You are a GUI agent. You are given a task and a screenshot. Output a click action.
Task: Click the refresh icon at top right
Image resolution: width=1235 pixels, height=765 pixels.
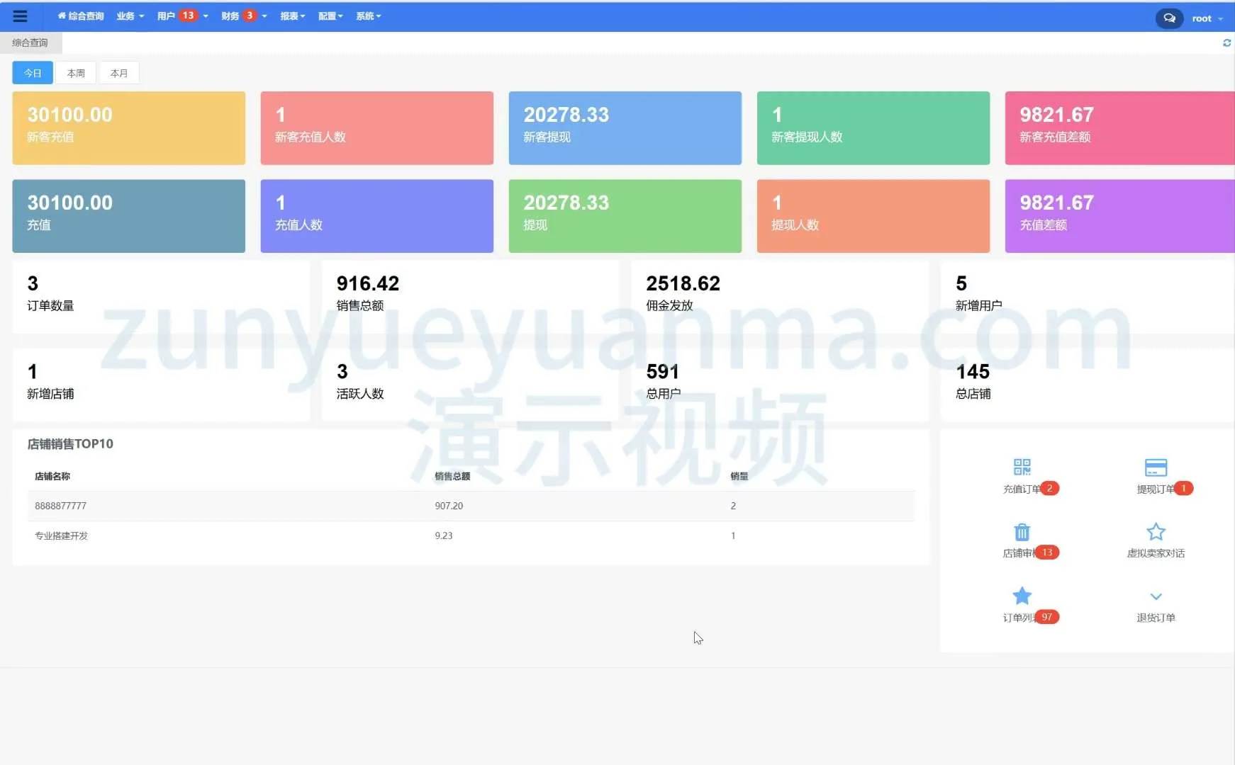(1226, 43)
